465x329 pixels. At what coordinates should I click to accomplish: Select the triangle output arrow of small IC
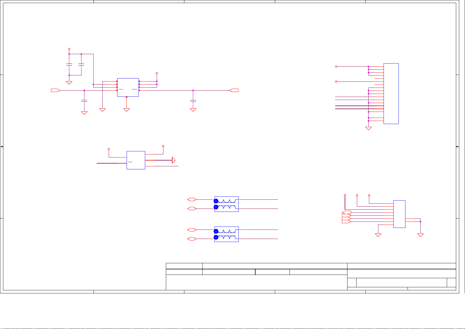(x=174, y=160)
